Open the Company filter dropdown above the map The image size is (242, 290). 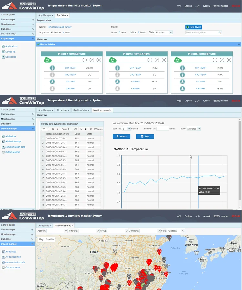150,231
